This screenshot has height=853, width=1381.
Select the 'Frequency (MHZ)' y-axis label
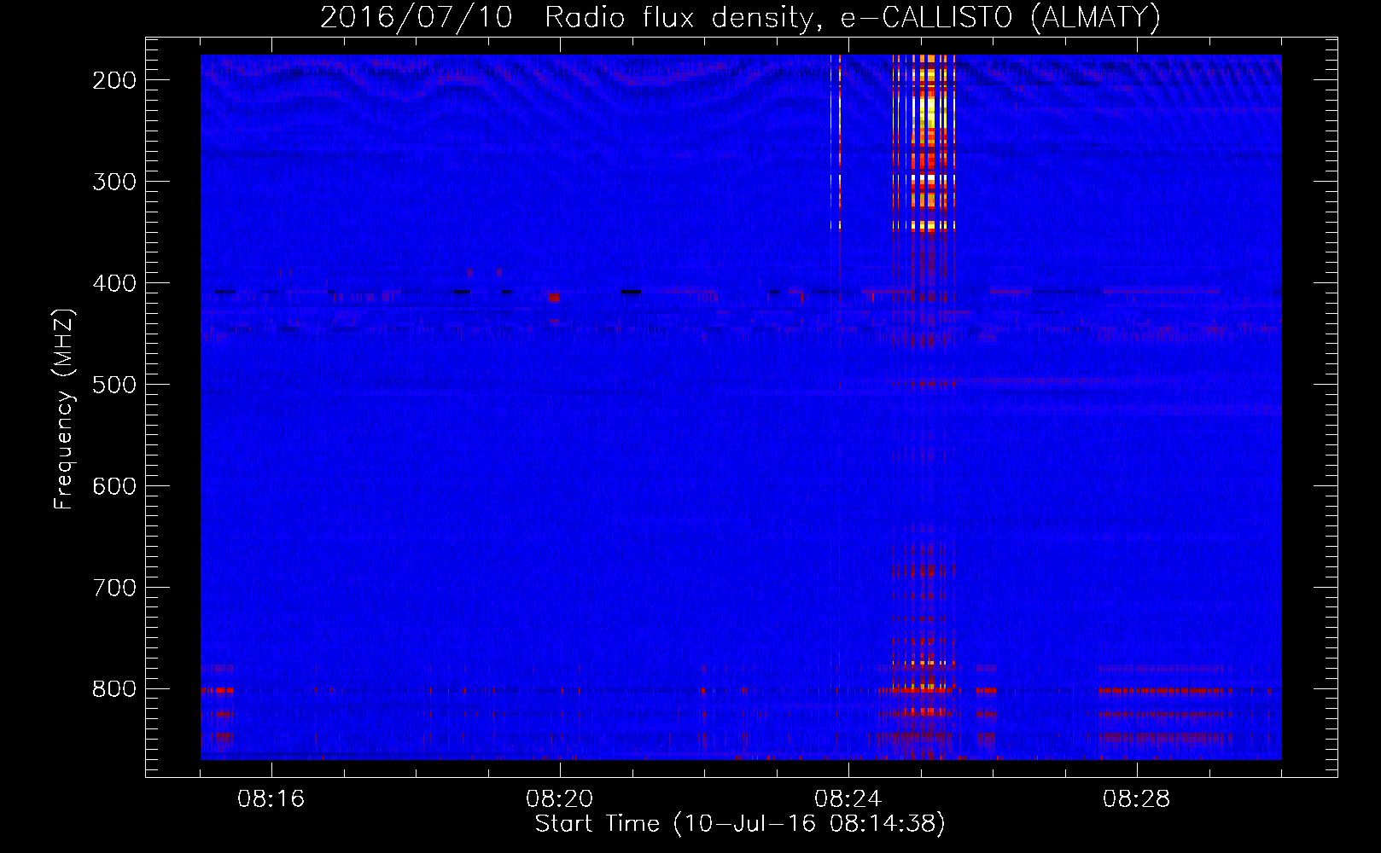pos(64,409)
